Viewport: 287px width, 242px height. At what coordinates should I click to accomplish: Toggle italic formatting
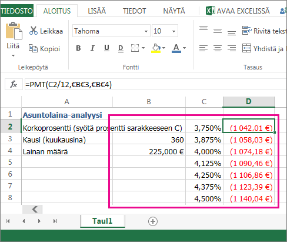pyautogui.click(x=92, y=48)
